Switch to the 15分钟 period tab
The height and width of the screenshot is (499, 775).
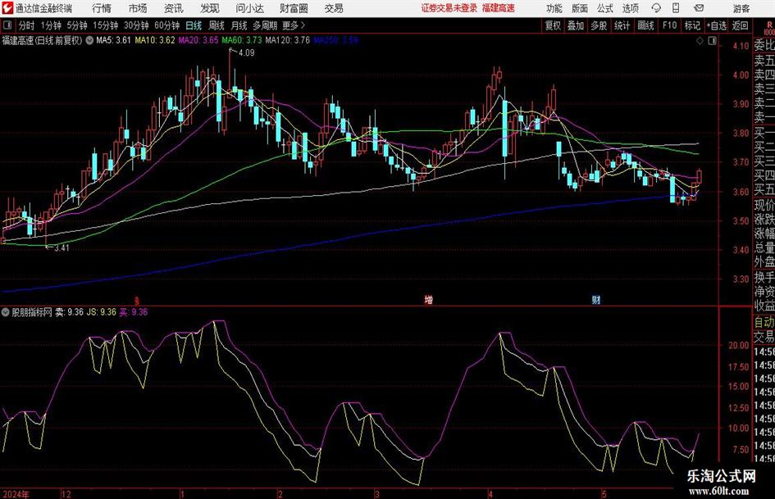click(x=106, y=25)
